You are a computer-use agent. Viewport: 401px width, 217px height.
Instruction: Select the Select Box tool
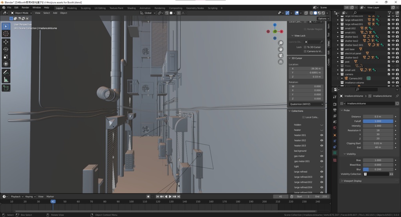click(x=6, y=26)
